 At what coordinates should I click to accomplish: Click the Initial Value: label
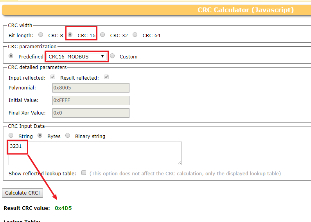(x=23, y=100)
